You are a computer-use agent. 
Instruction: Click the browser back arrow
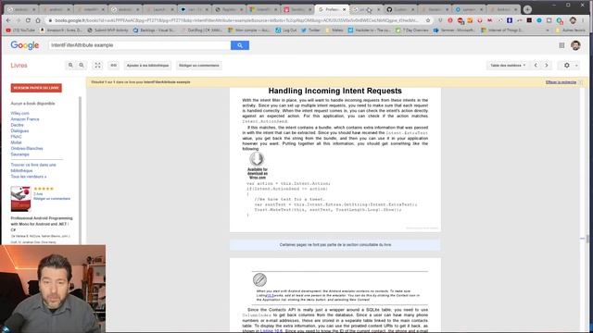[8, 20]
